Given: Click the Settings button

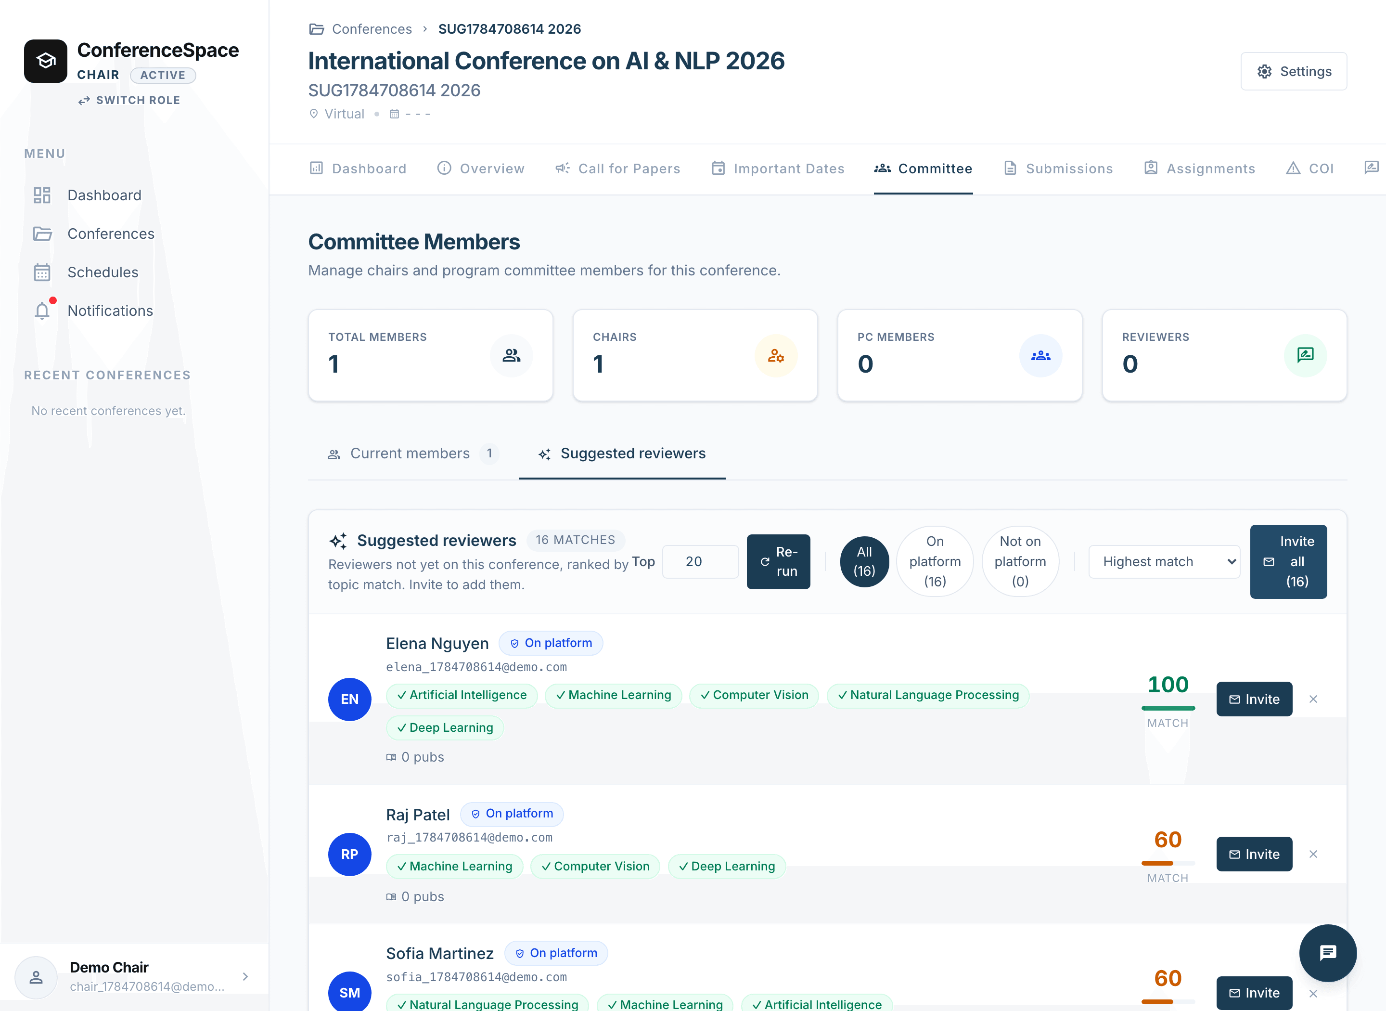Looking at the screenshot, I should pyautogui.click(x=1294, y=72).
